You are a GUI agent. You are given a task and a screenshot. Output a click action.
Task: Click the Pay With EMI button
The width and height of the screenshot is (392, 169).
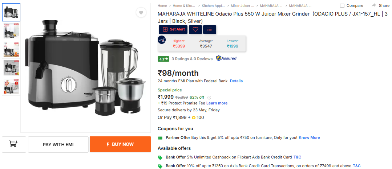coord(58,144)
